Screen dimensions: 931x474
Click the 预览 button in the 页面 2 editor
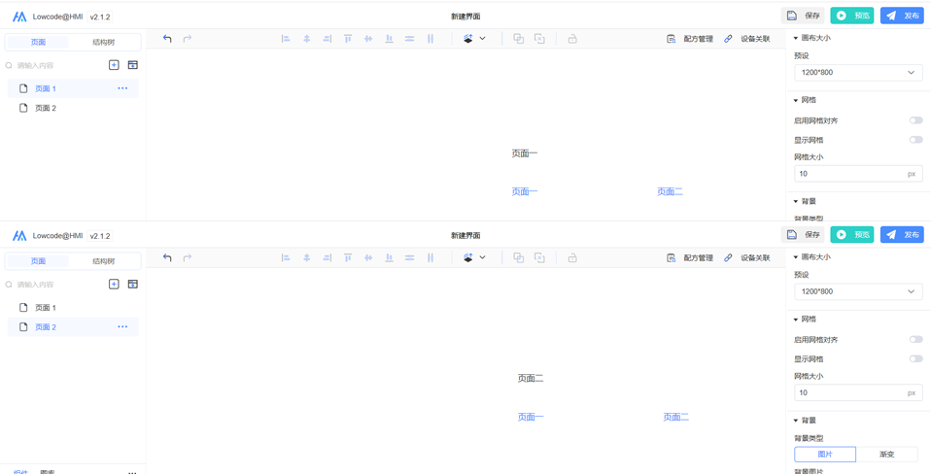[x=852, y=235]
